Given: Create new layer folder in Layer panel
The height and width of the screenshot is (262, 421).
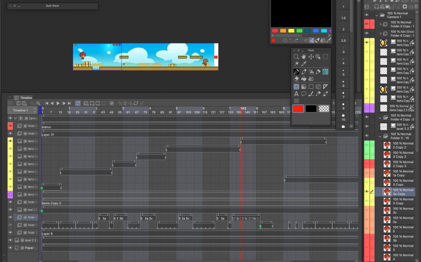Looking at the screenshot, I should coord(387,6).
